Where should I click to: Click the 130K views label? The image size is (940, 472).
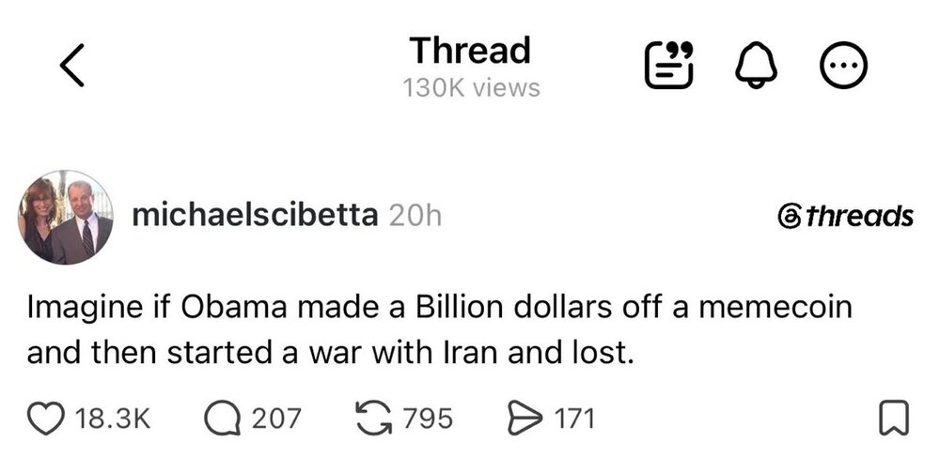point(471,88)
